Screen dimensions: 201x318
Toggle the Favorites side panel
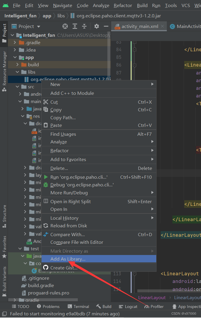coord(4,247)
